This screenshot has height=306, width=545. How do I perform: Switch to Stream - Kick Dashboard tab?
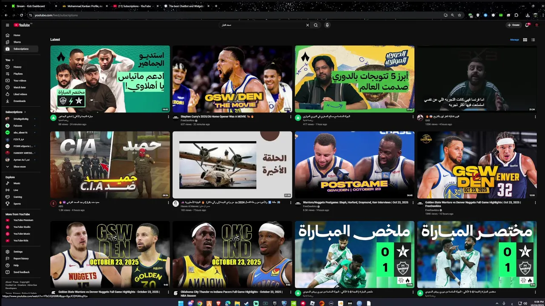pyautogui.click(x=33, y=6)
